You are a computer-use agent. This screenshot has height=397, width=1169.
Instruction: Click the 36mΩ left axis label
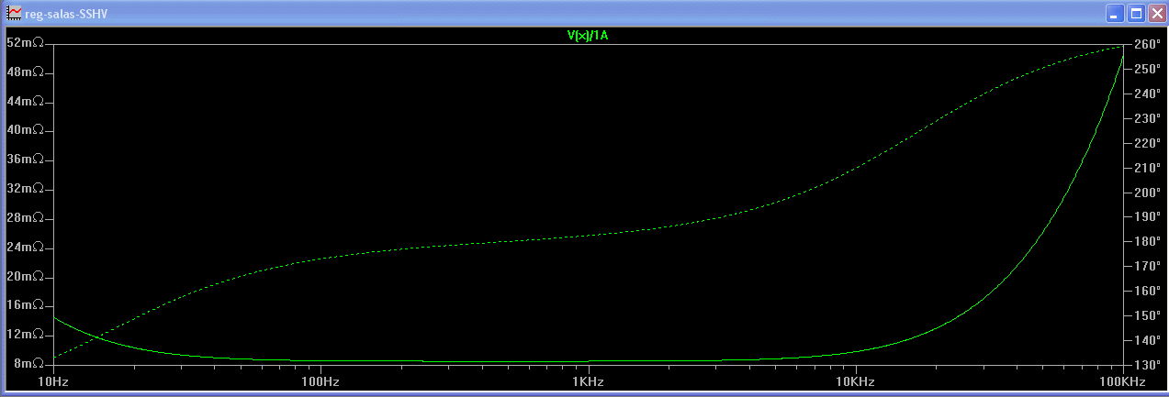coord(24,160)
